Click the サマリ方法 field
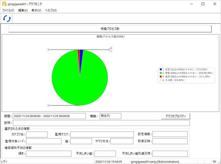 122,141
